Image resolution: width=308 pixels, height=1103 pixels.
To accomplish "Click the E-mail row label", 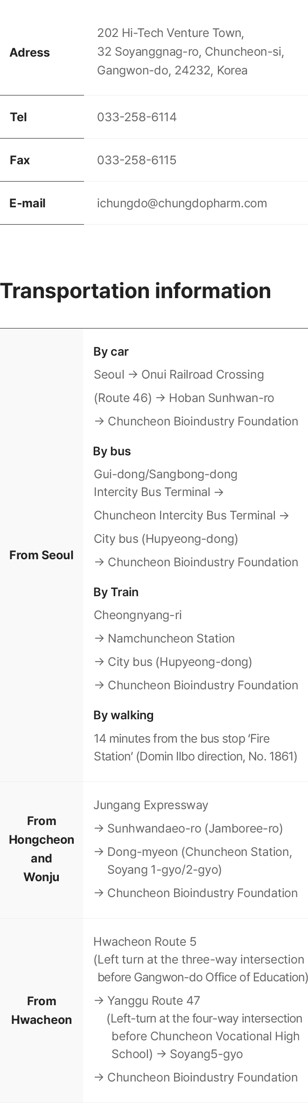I will click(x=28, y=203).
